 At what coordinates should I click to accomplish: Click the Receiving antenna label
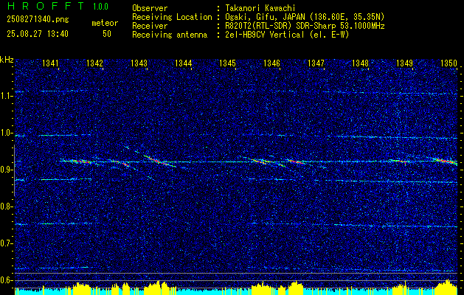(170, 35)
